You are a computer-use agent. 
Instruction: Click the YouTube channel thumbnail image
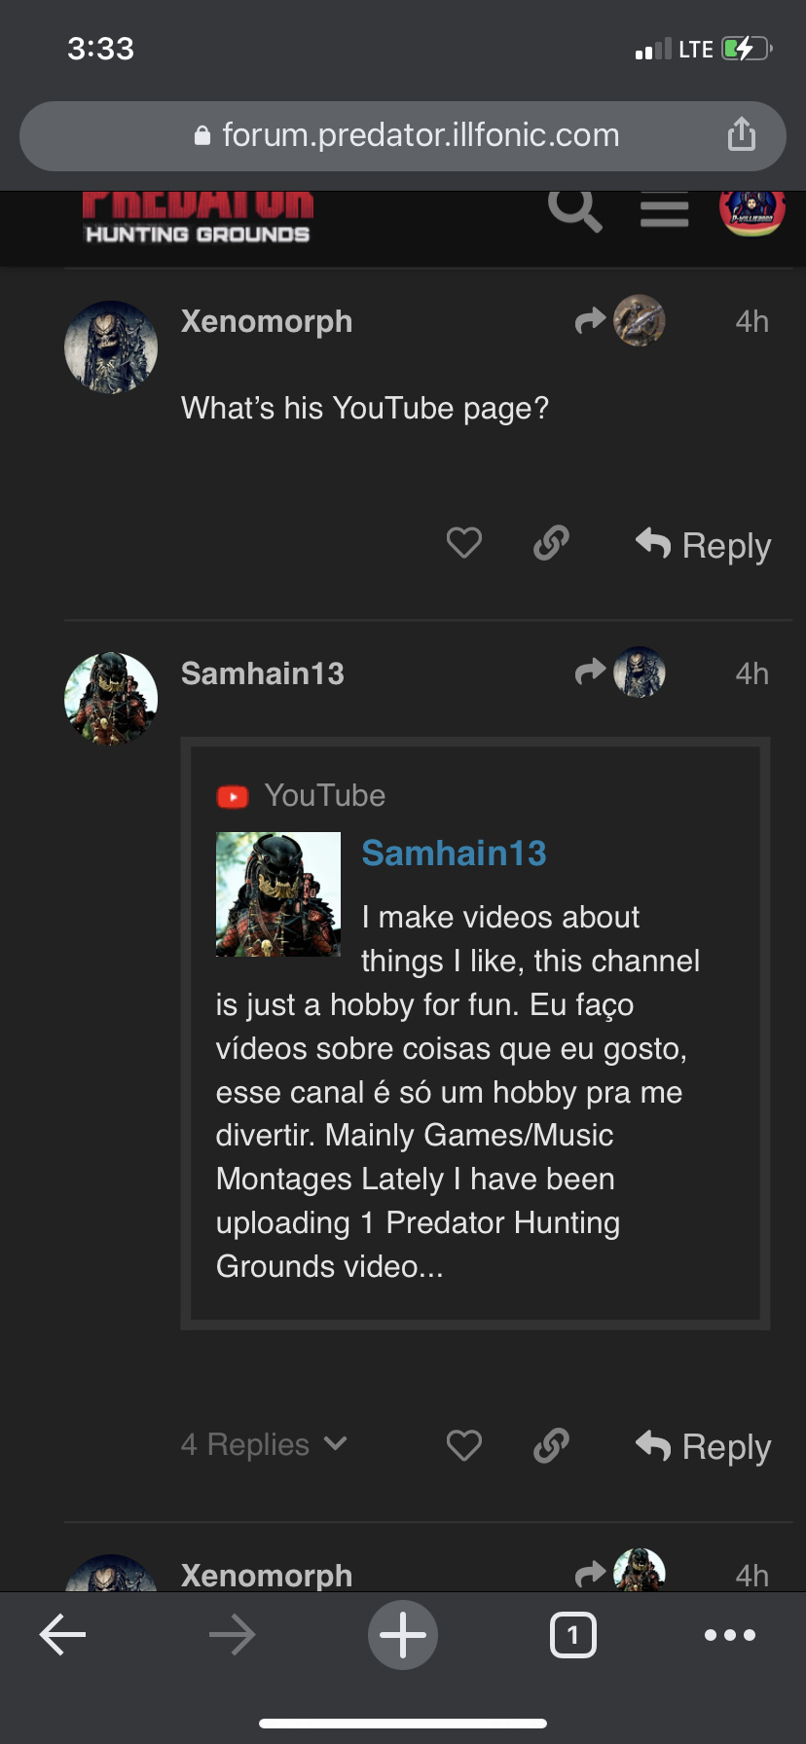click(x=278, y=894)
